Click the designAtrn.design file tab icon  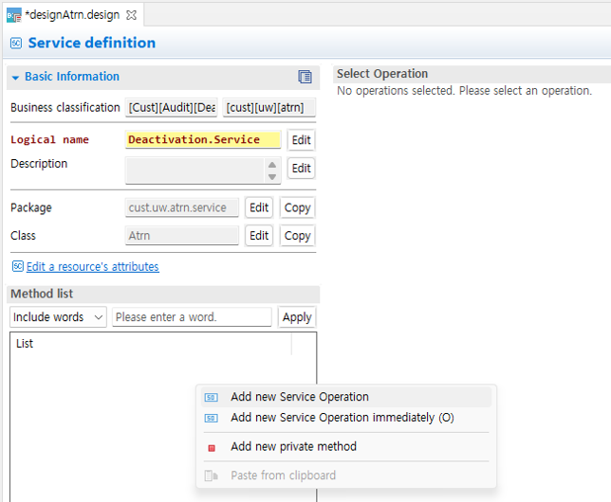click(14, 15)
